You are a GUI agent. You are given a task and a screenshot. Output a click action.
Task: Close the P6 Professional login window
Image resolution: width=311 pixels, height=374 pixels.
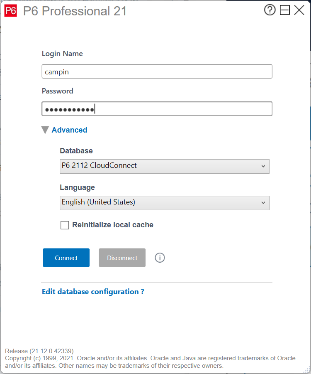coord(299,10)
